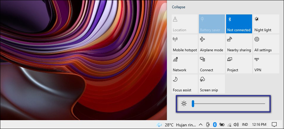This screenshot has width=284, height=129.
Task: Enable Mobile hotspot tile
Action: click(184, 44)
